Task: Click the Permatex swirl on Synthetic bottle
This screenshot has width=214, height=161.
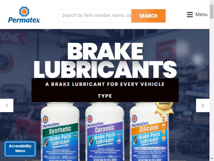Action: click(46, 119)
